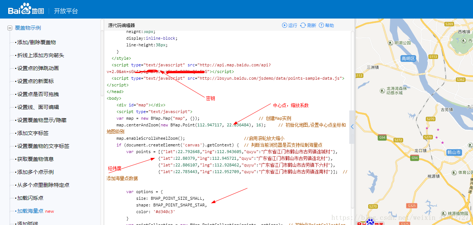Click the map.enableScrollWheelZoom() code line
Screen dimensions: 473x225
click(150, 138)
